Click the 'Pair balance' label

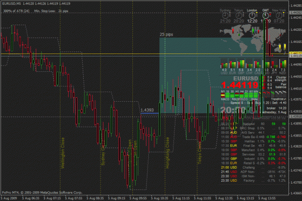281,86
